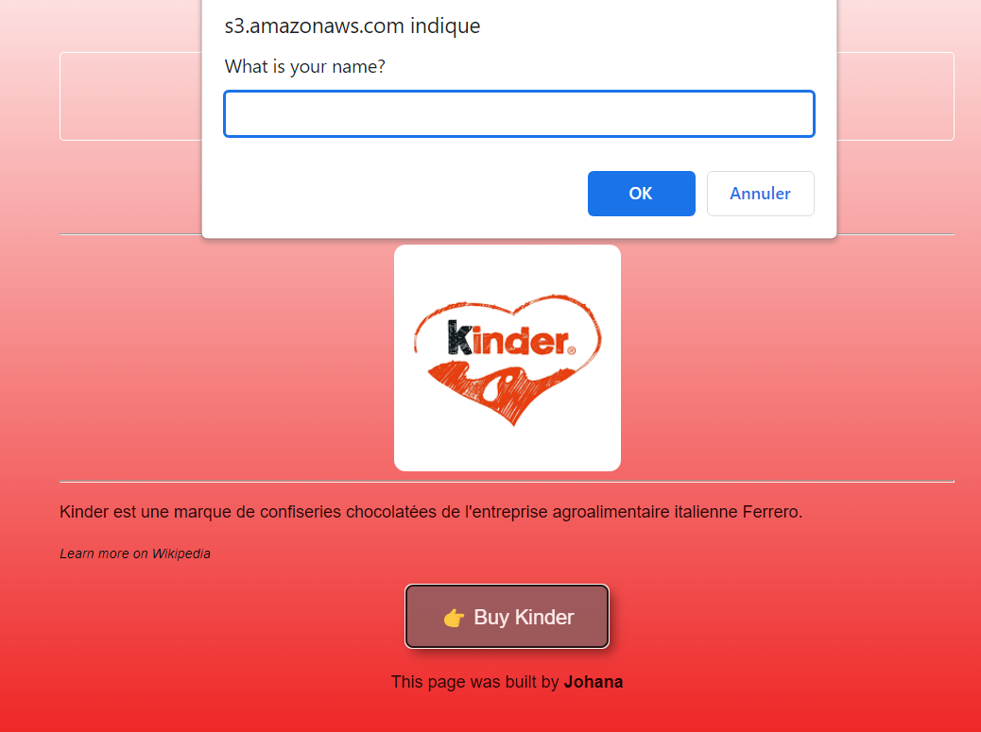Open the Learn more on Wikipedia link
The image size is (981, 732).
coord(135,553)
